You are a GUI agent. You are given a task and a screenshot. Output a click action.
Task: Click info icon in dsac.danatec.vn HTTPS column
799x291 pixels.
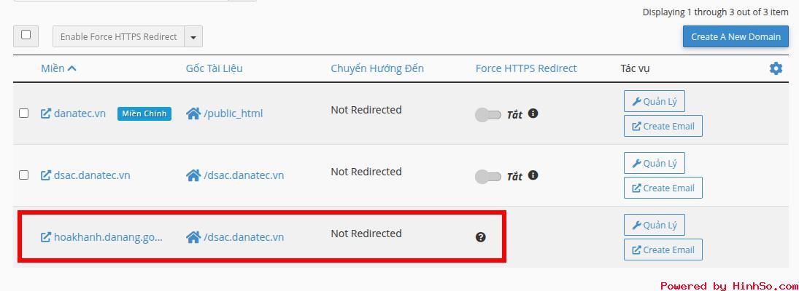click(533, 175)
